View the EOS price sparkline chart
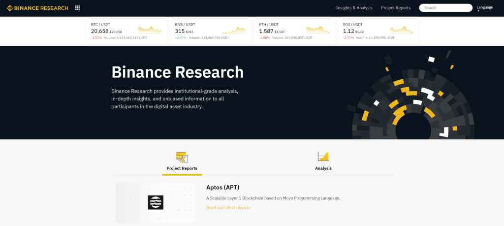504x226 pixels. coord(402,30)
